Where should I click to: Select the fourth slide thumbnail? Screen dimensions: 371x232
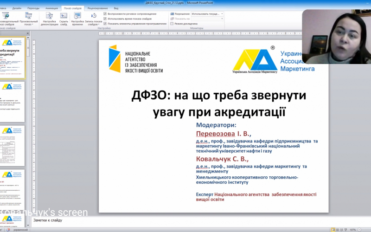tap(12, 190)
